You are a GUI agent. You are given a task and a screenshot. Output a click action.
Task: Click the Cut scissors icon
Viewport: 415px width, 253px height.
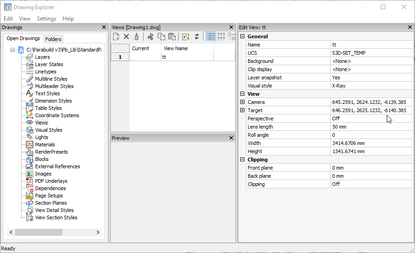150,36
